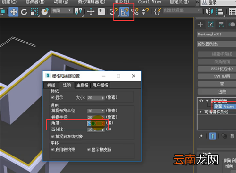The height and width of the screenshot is (173, 236).
Task: Click the Align tool icon
Action: click(x=220, y=12)
